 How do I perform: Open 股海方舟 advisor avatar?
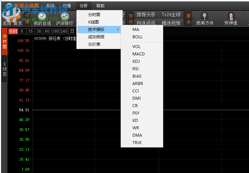204,16
